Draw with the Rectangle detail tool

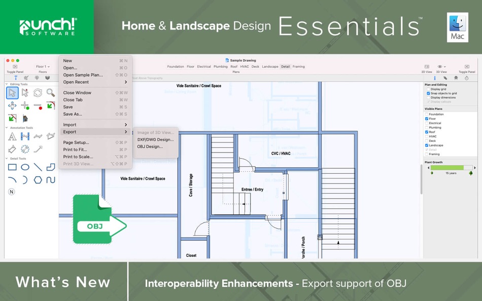coord(12,167)
